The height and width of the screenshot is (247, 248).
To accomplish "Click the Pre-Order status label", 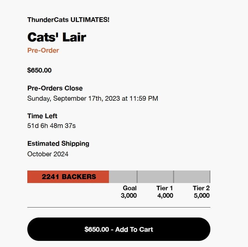I will click(43, 50).
